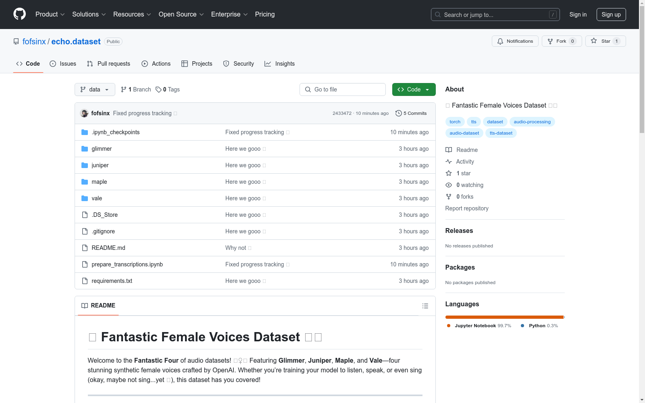Open the Product menu

[50, 15]
